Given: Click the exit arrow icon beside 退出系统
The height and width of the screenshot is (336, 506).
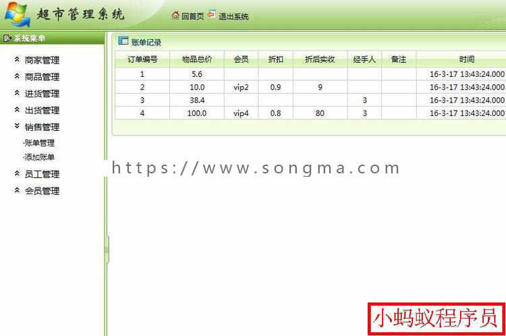Looking at the screenshot, I should tap(212, 15).
